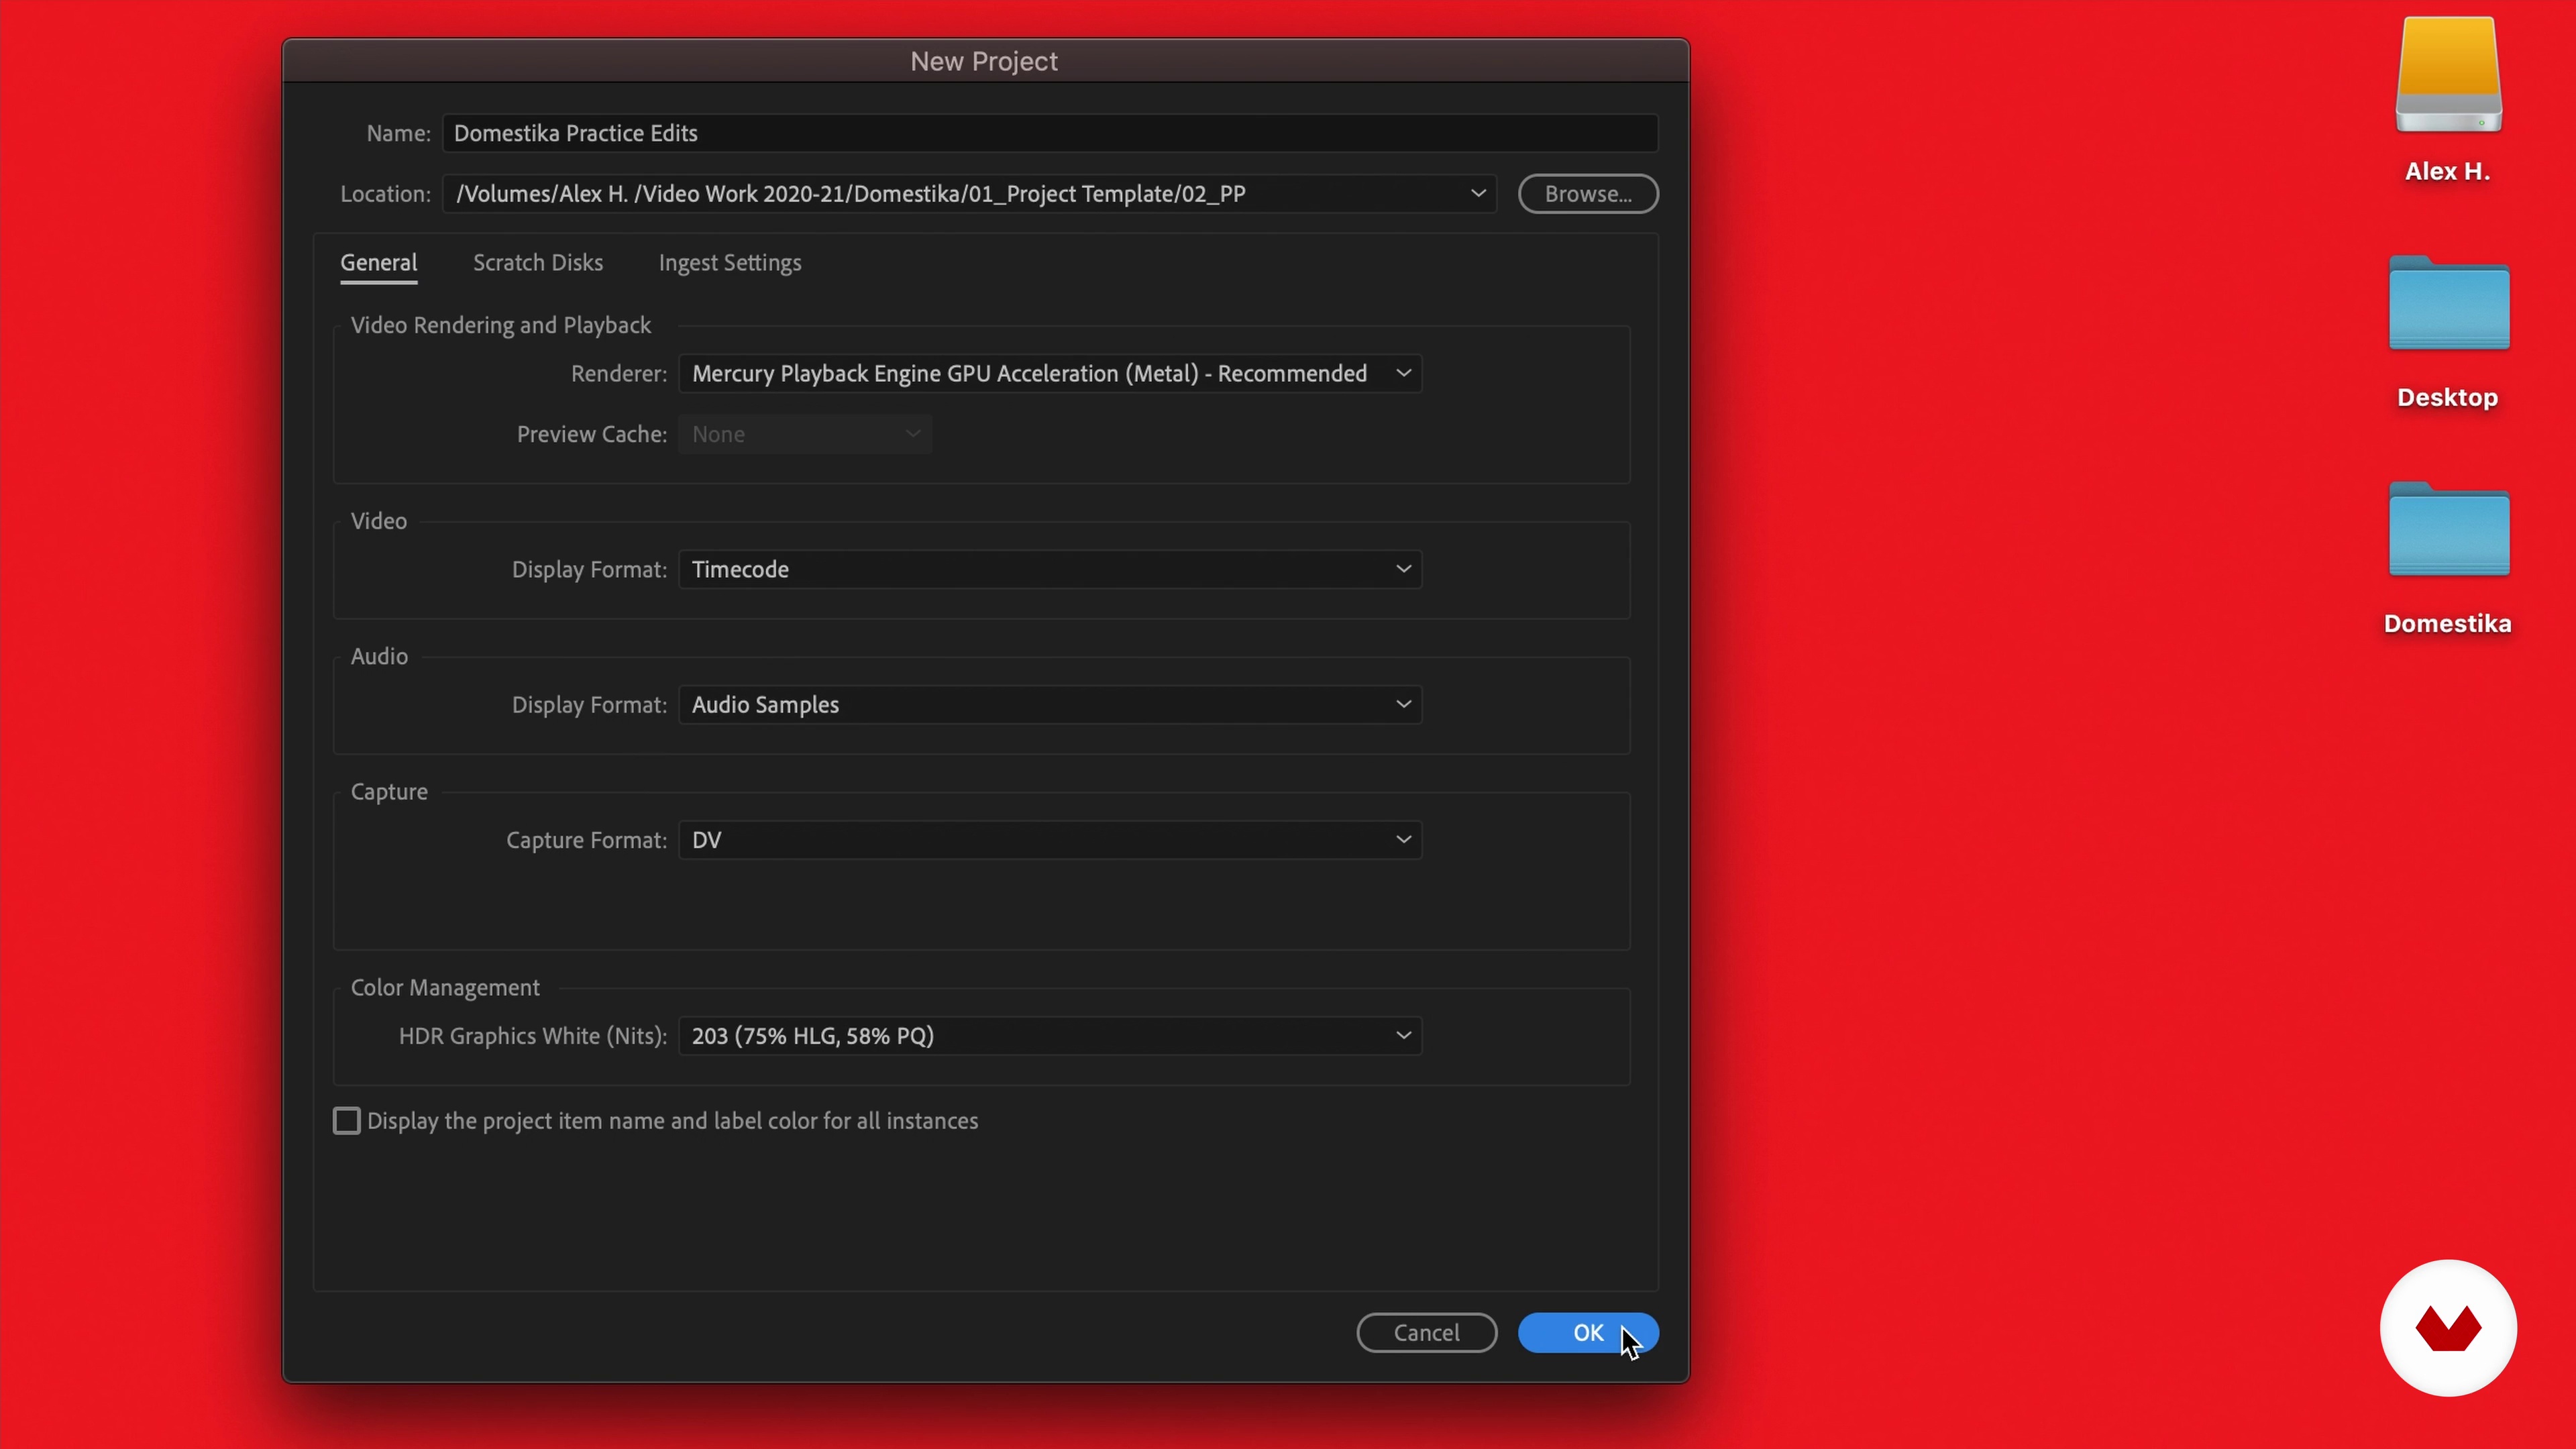Click the HDR Graphics White (Nits) label
Screen dimensions: 2576x1449
coord(533,1036)
